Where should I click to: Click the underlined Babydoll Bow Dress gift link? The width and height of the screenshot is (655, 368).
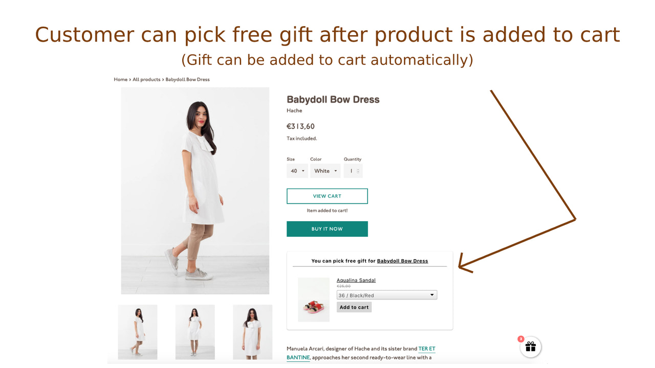pyautogui.click(x=403, y=261)
